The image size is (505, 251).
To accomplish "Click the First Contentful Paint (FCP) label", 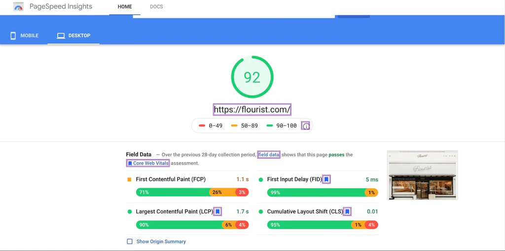I will (x=171, y=179).
